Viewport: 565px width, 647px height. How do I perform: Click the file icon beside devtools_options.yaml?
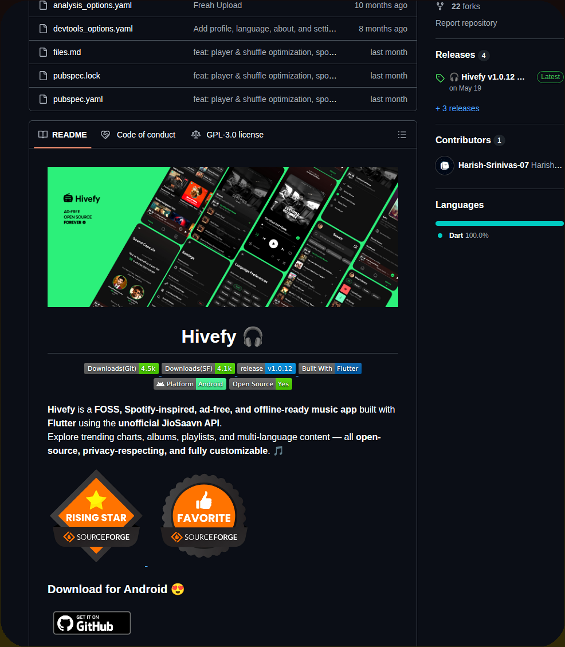(43, 29)
